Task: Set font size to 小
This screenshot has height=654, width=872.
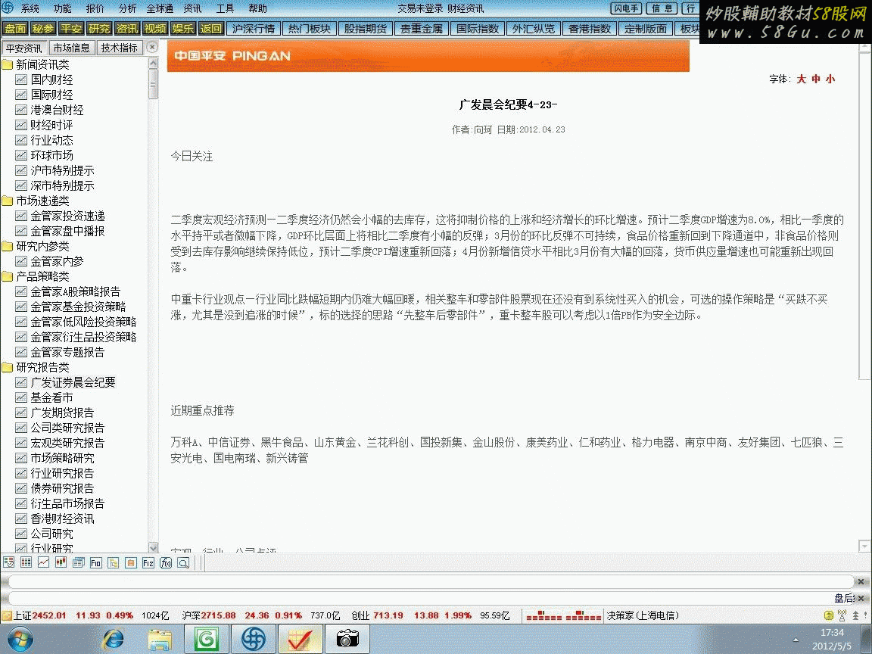Action: coord(830,79)
